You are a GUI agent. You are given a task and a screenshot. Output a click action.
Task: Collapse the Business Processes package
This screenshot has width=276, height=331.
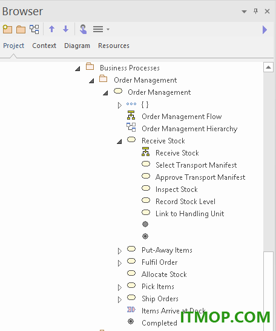pyautogui.click(x=77, y=69)
